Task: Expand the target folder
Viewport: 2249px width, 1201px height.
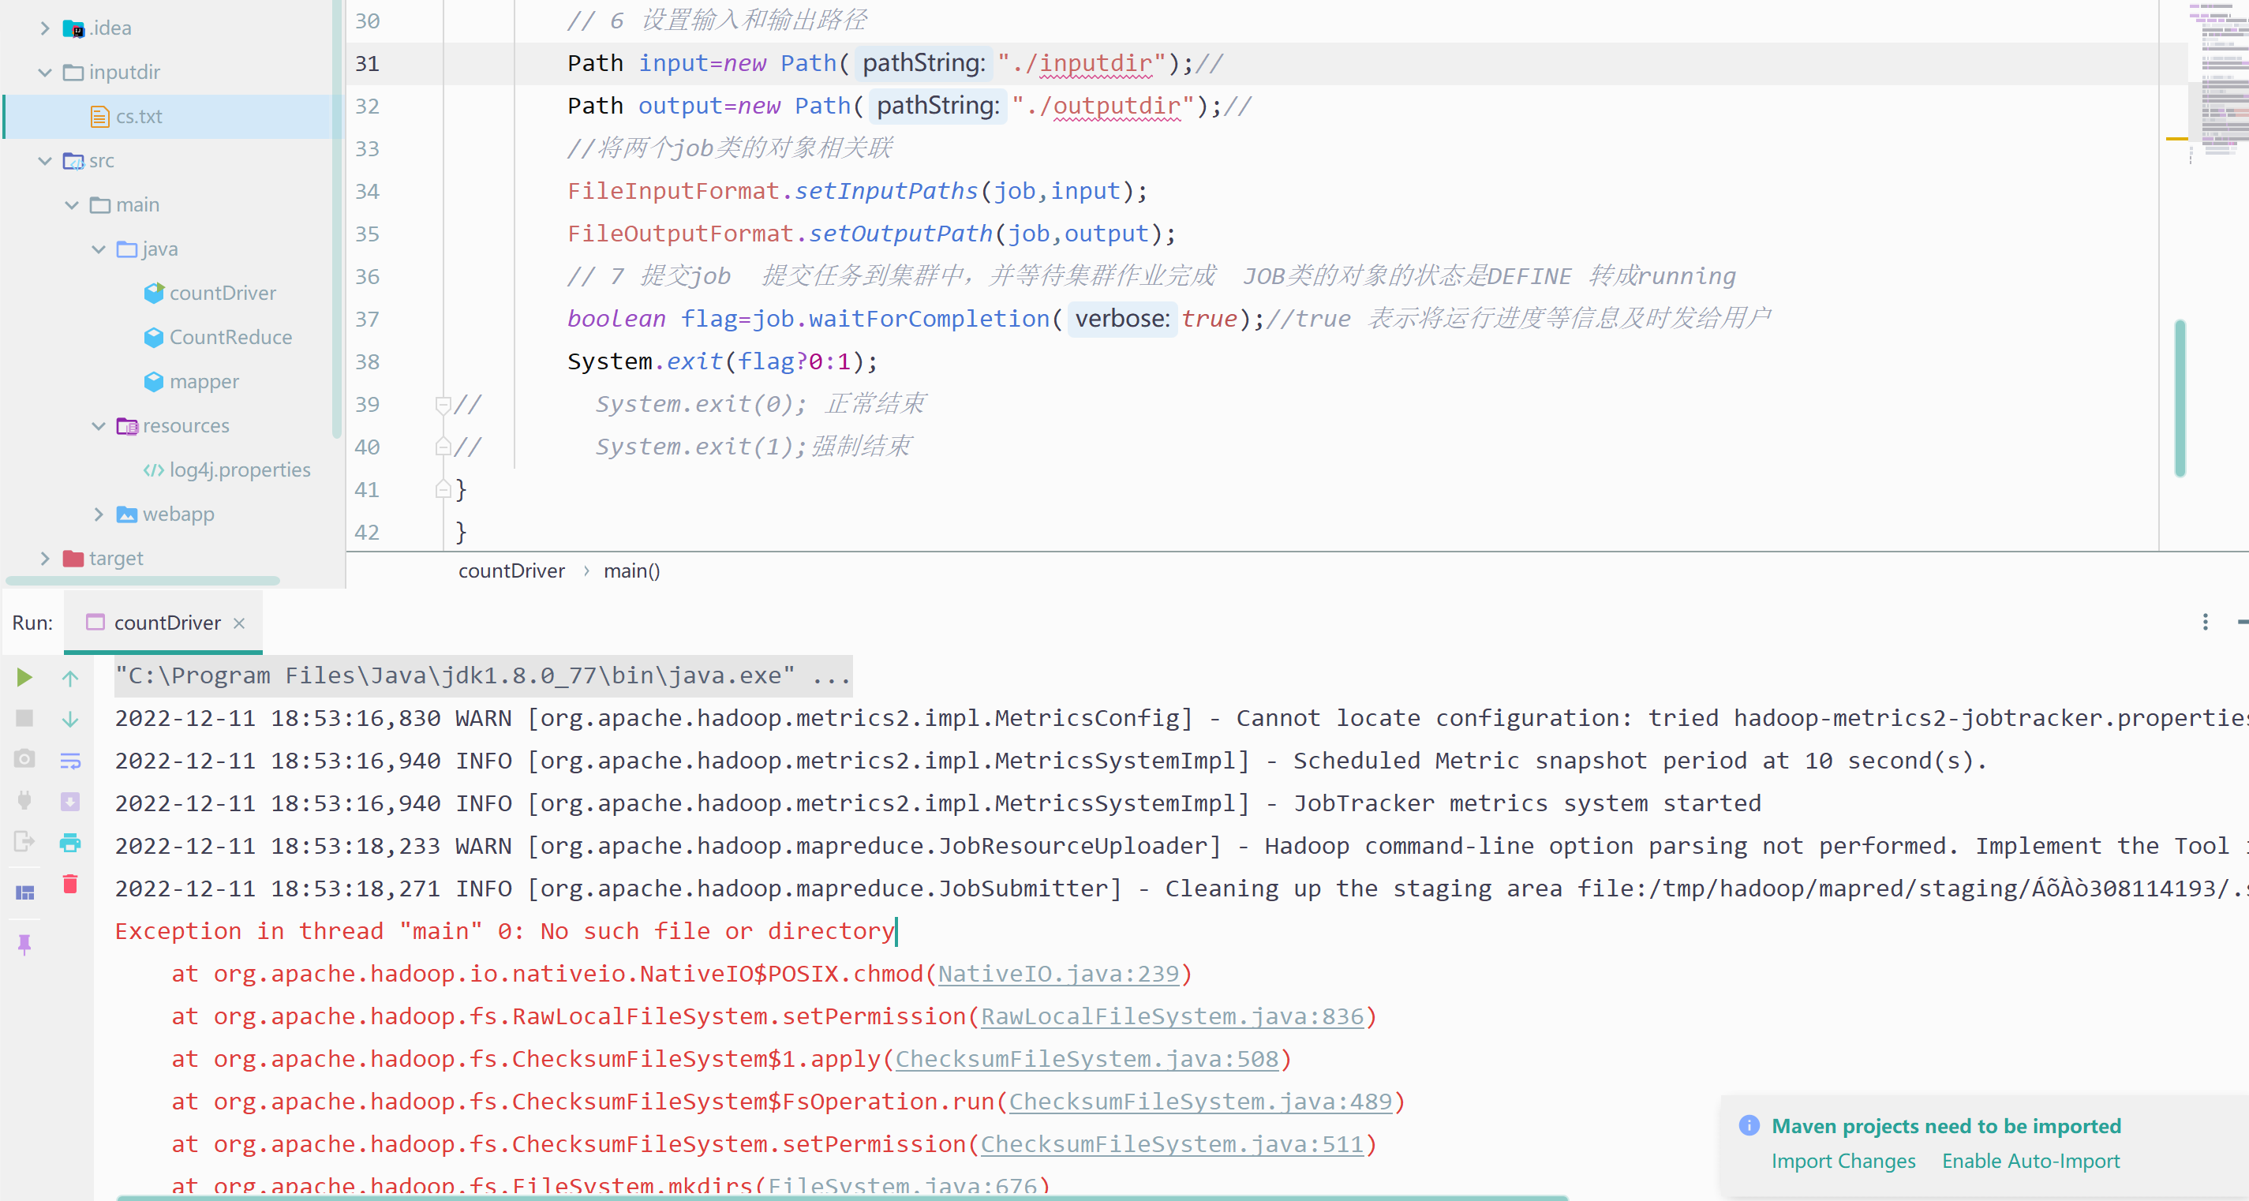Action: pyautogui.click(x=46, y=559)
